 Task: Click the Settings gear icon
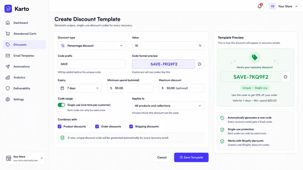[8, 99]
